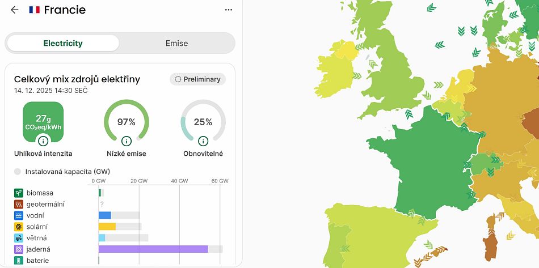Image resolution: width=539 pixels, height=268 pixels.
Task: Click the větrná wind icon
Action: pyautogui.click(x=18, y=238)
